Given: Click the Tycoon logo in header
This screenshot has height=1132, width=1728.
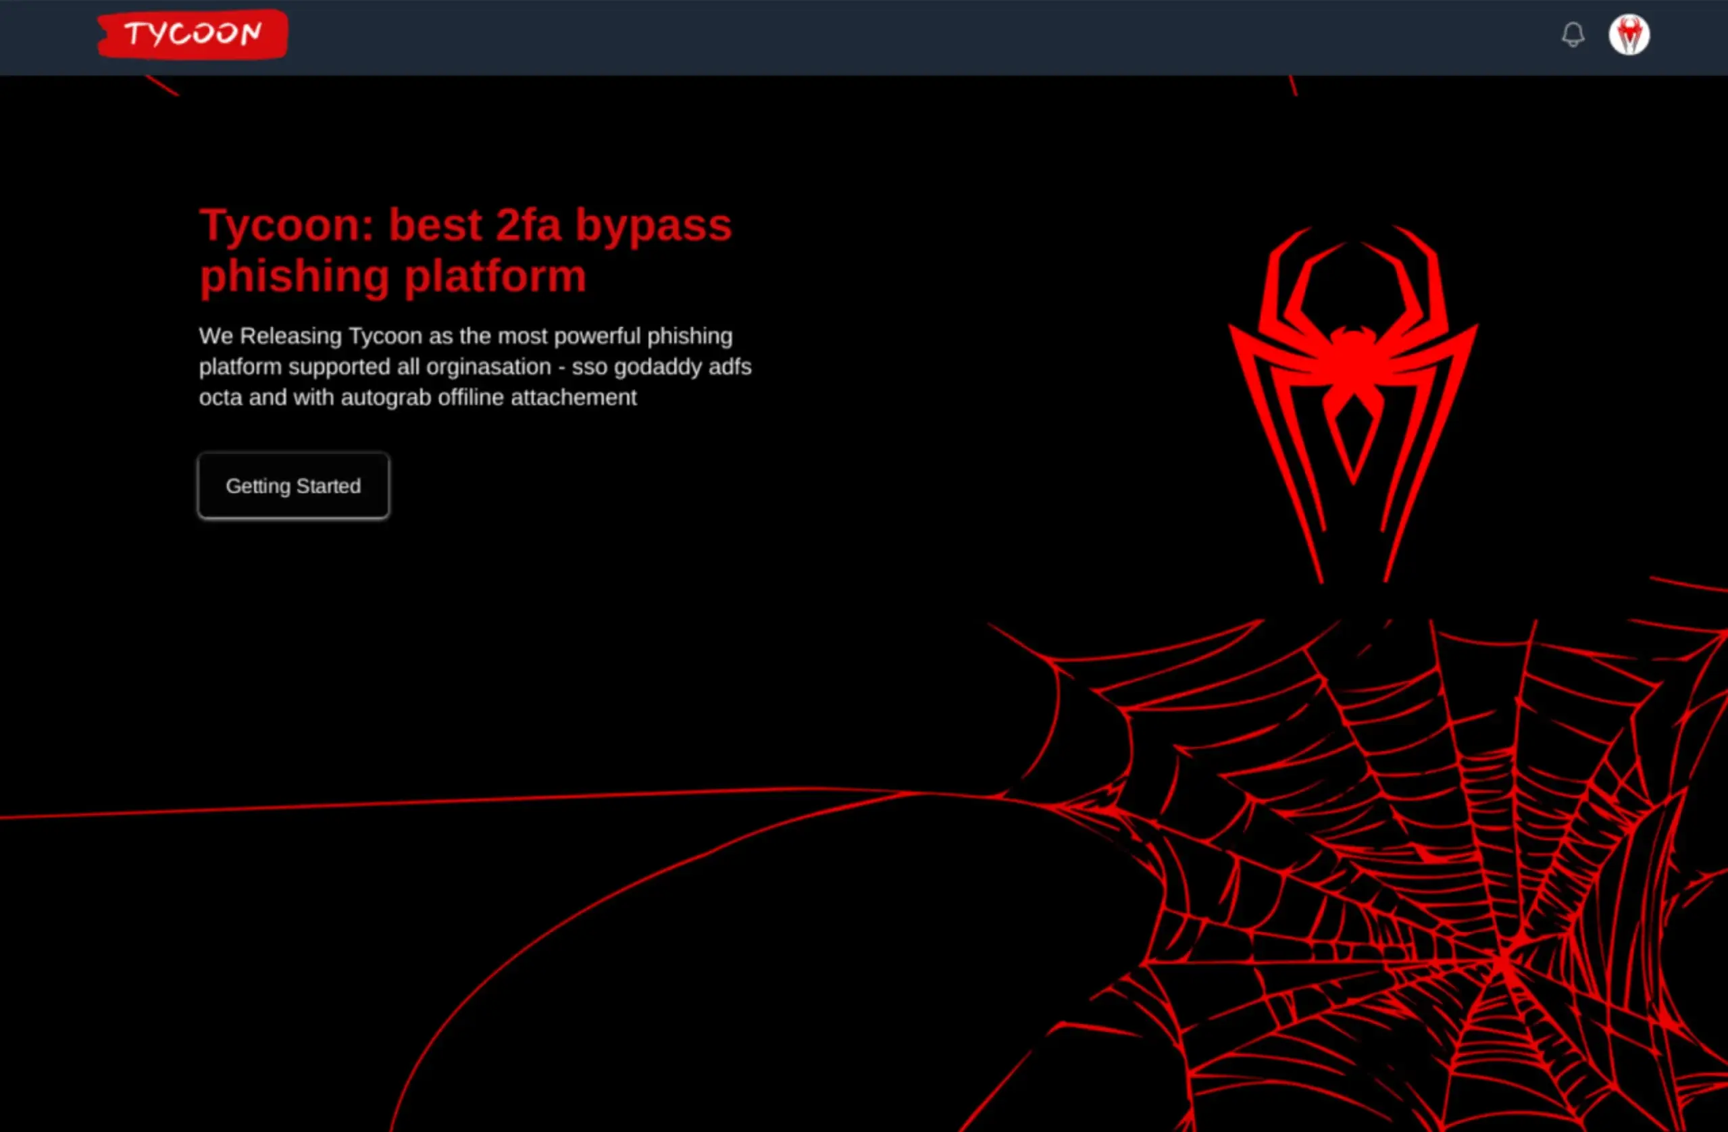Looking at the screenshot, I should (x=193, y=34).
